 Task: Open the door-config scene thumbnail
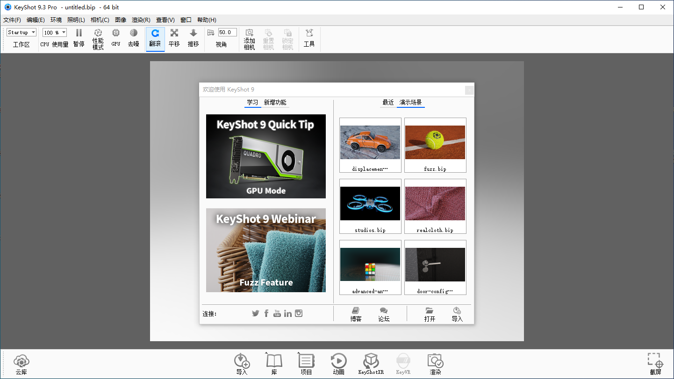(435, 267)
